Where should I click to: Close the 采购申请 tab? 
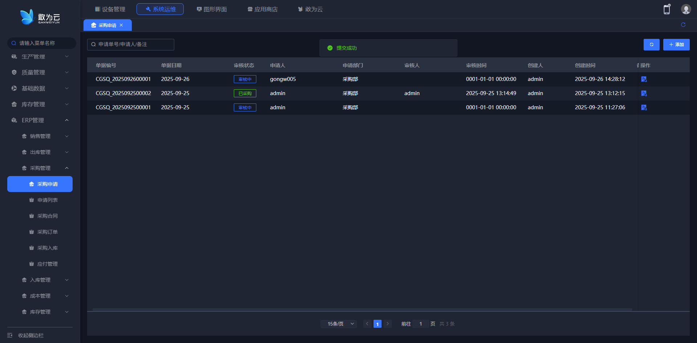(x=121, y=25)
